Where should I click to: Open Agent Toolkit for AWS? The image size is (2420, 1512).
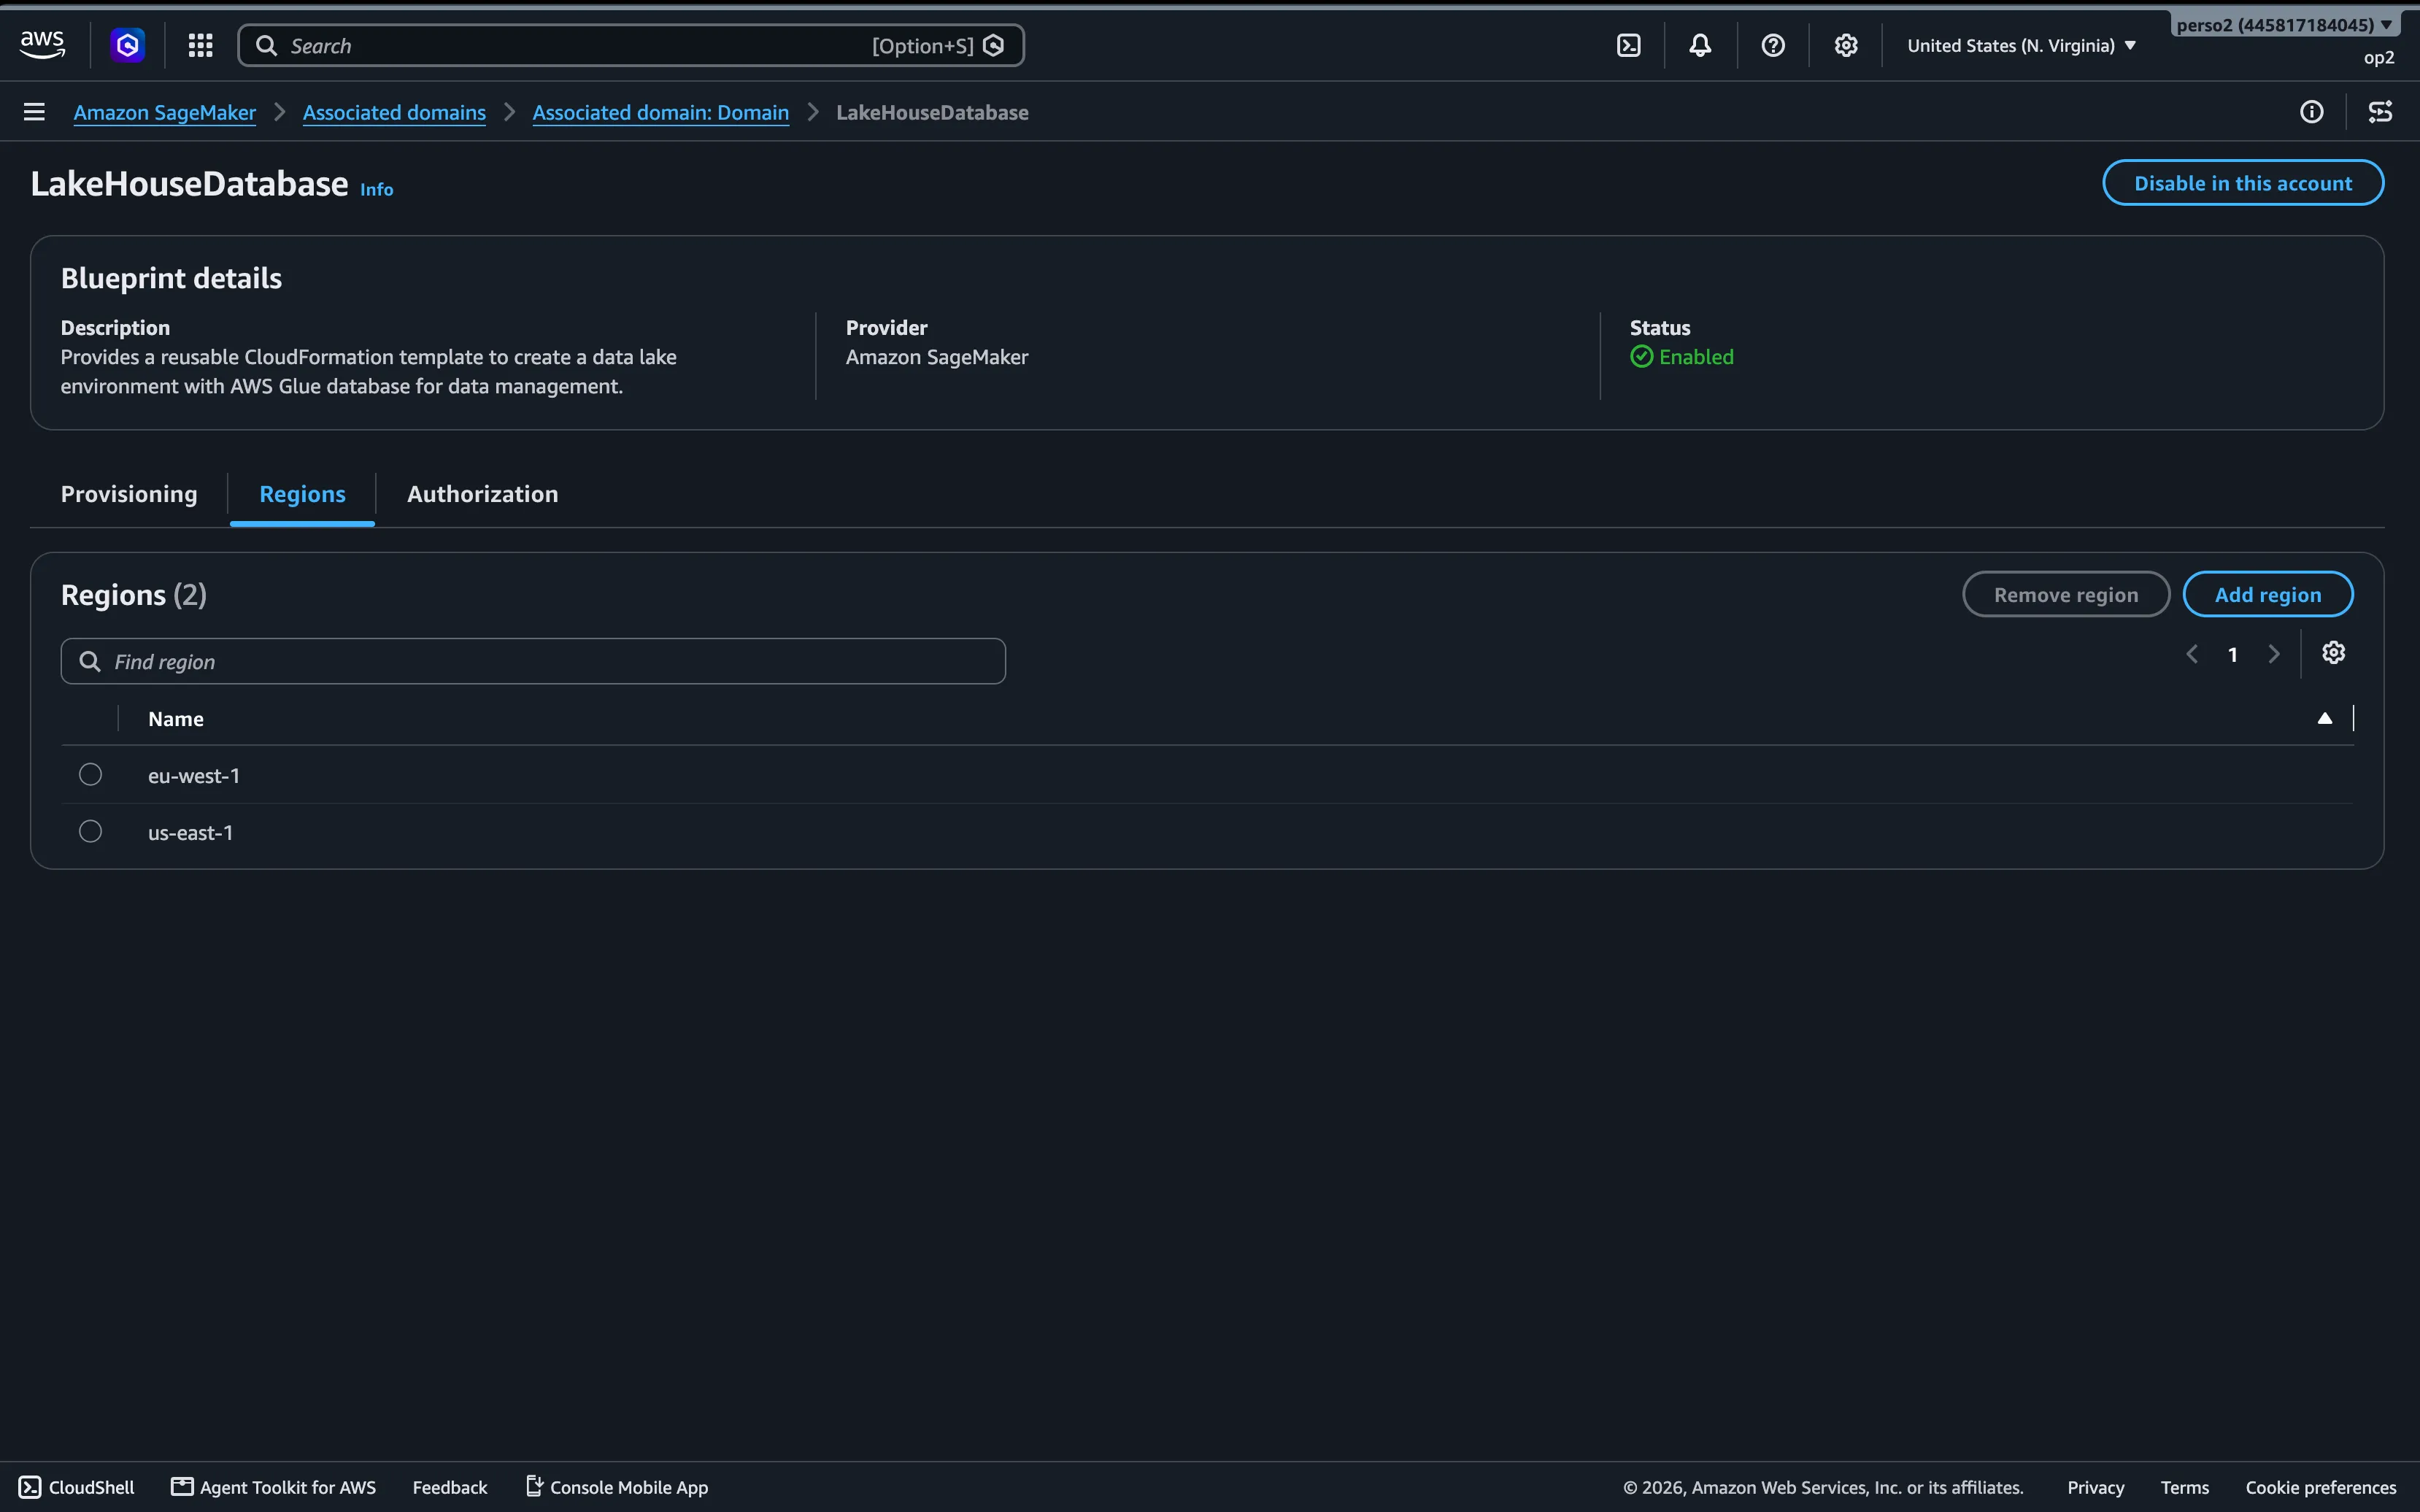click(x=274, y=1487)
